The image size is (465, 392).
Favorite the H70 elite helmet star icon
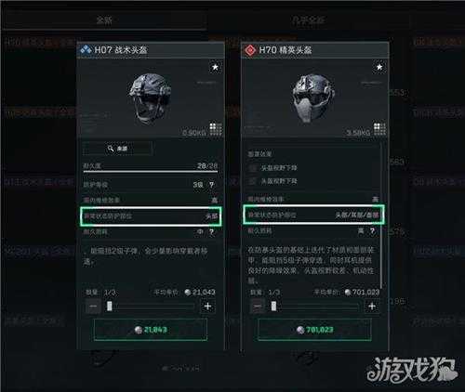[x=379, y=67]
